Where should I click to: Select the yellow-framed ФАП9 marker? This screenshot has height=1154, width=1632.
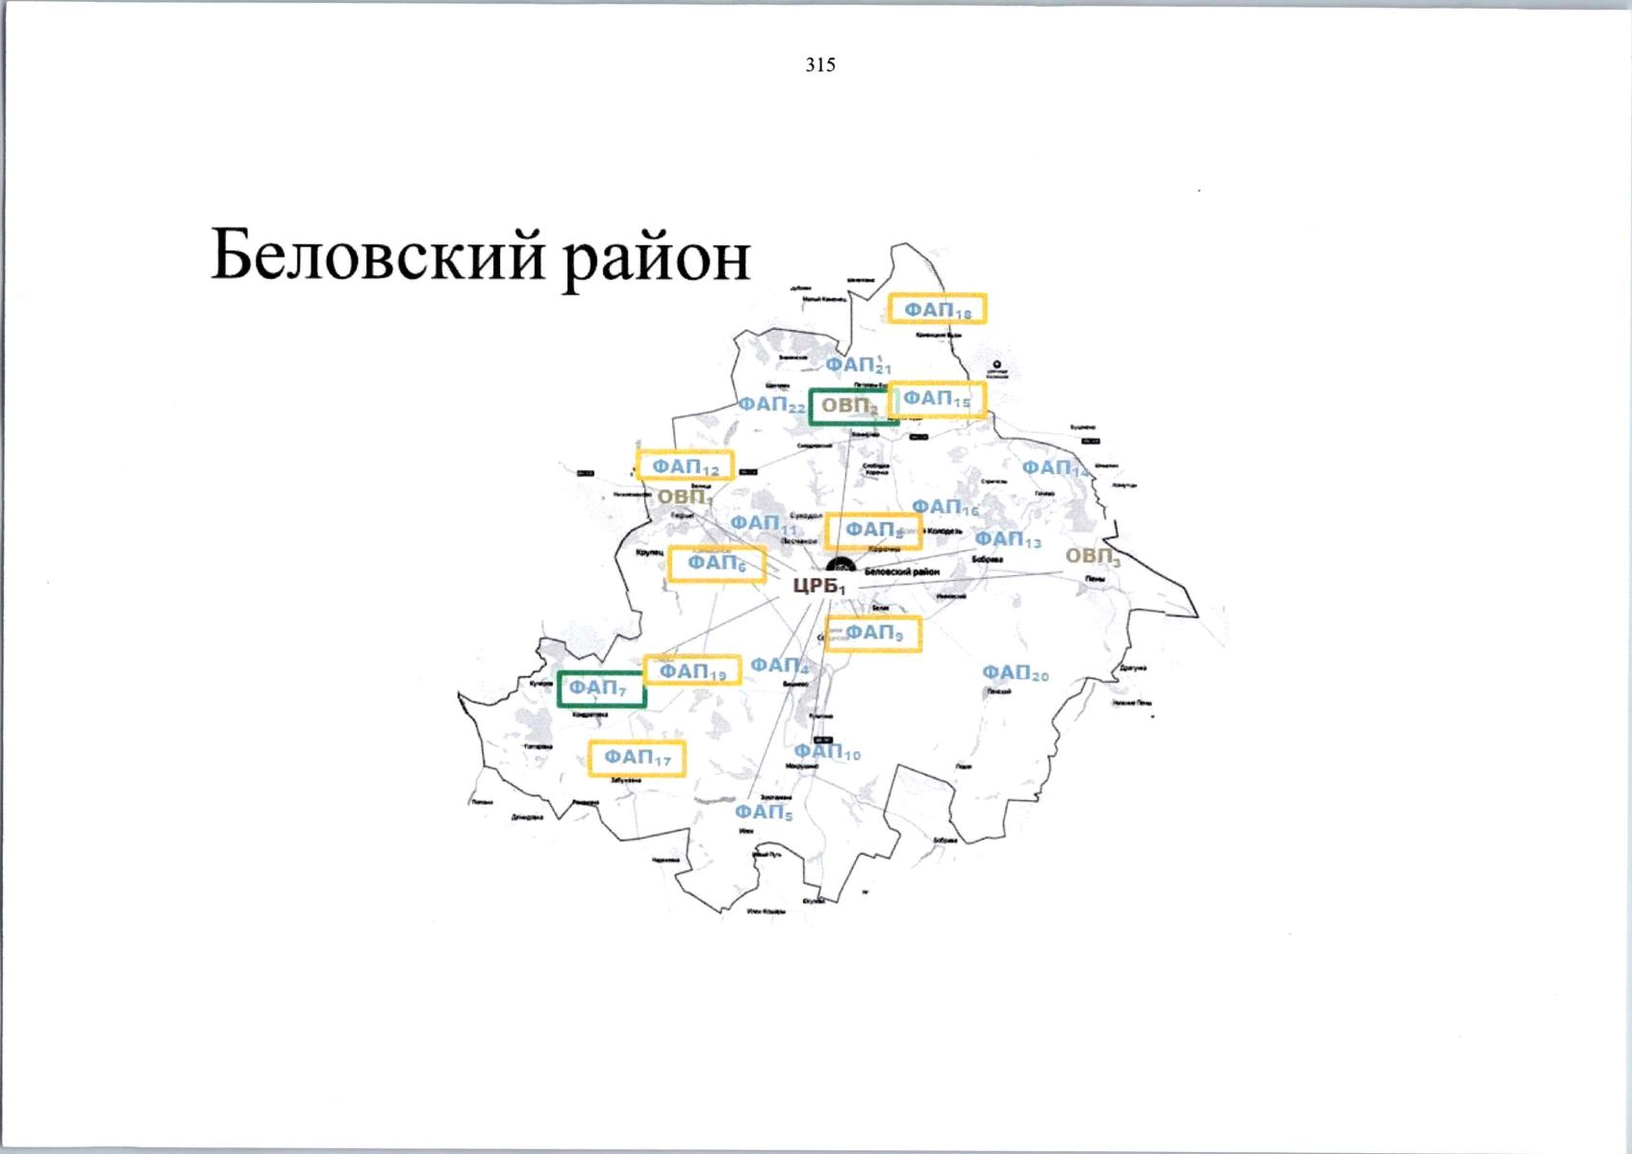coord(873,633)
